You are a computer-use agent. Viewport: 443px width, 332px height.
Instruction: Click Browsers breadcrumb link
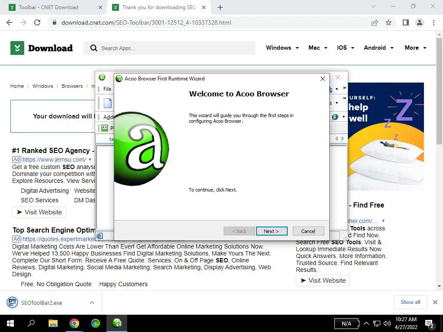pyautogui.click(x=72, y=86)
